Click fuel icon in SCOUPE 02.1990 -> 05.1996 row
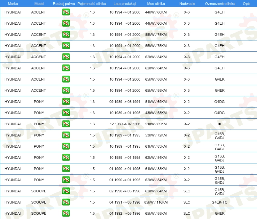 (66, 191)
